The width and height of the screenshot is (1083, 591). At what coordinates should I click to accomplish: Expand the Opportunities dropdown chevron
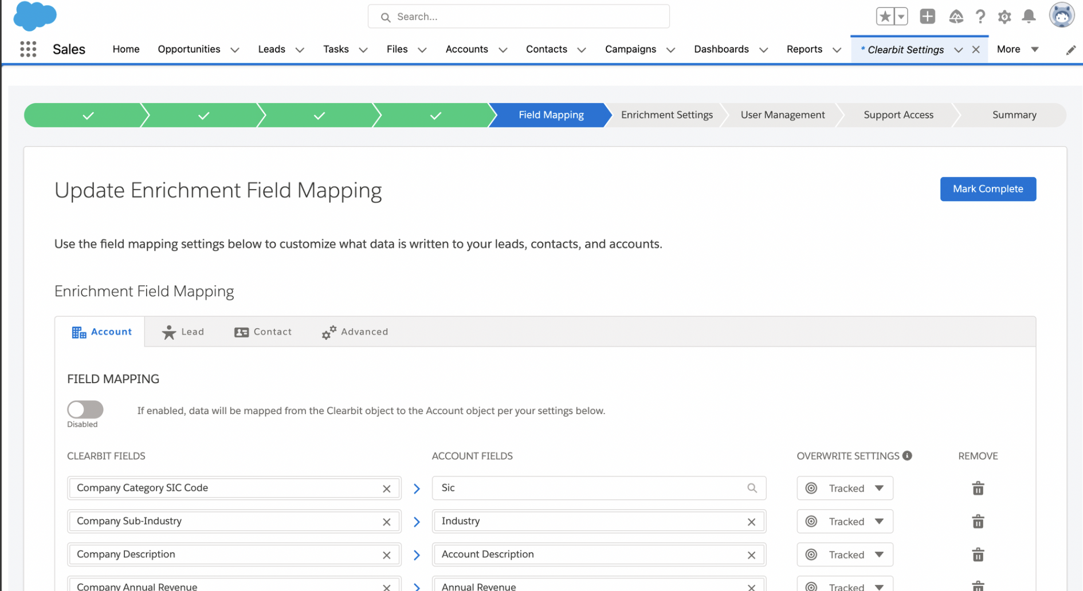(x=235, y=50)
